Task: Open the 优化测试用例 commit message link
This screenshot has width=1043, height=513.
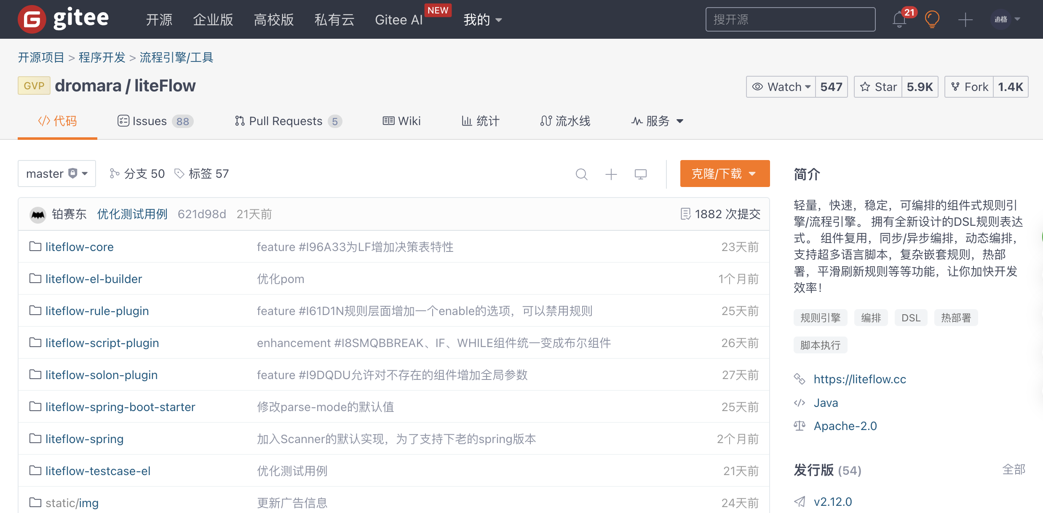Action: tap(132, 214)
